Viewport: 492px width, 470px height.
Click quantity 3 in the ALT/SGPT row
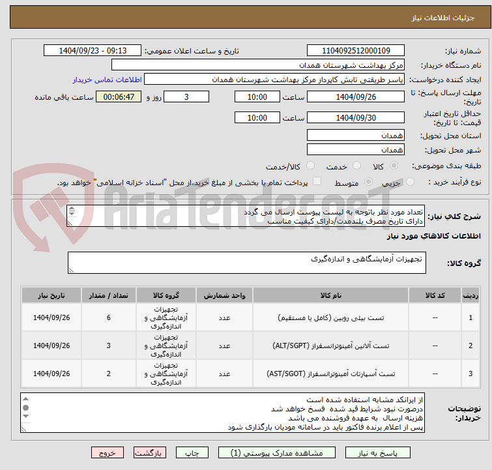point(109,345)
